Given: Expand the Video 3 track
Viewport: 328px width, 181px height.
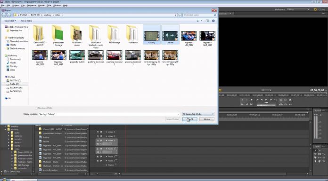Looking at the screenshot, I should point(106,132).
